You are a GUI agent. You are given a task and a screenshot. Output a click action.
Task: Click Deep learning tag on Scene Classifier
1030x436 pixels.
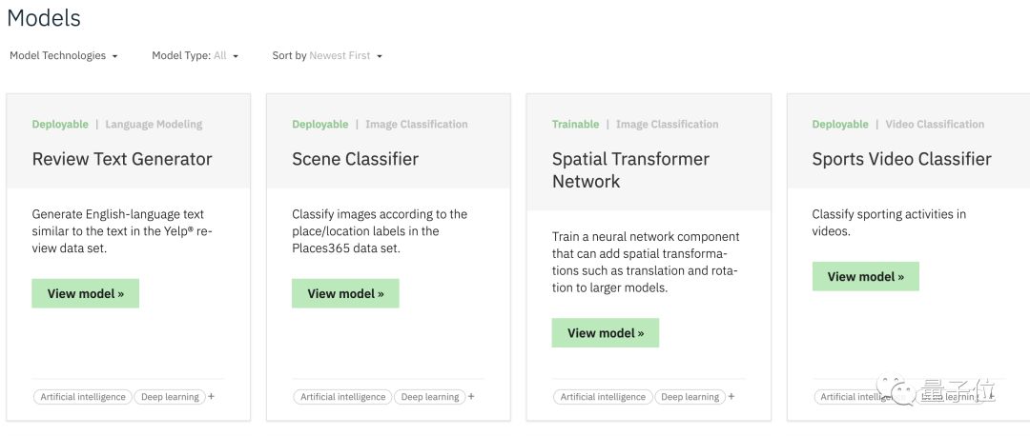429,397
